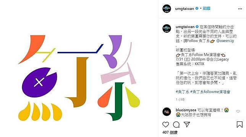Save the post with the bookmark icon
Screen dimensions: 246x137
click(240, 124)
